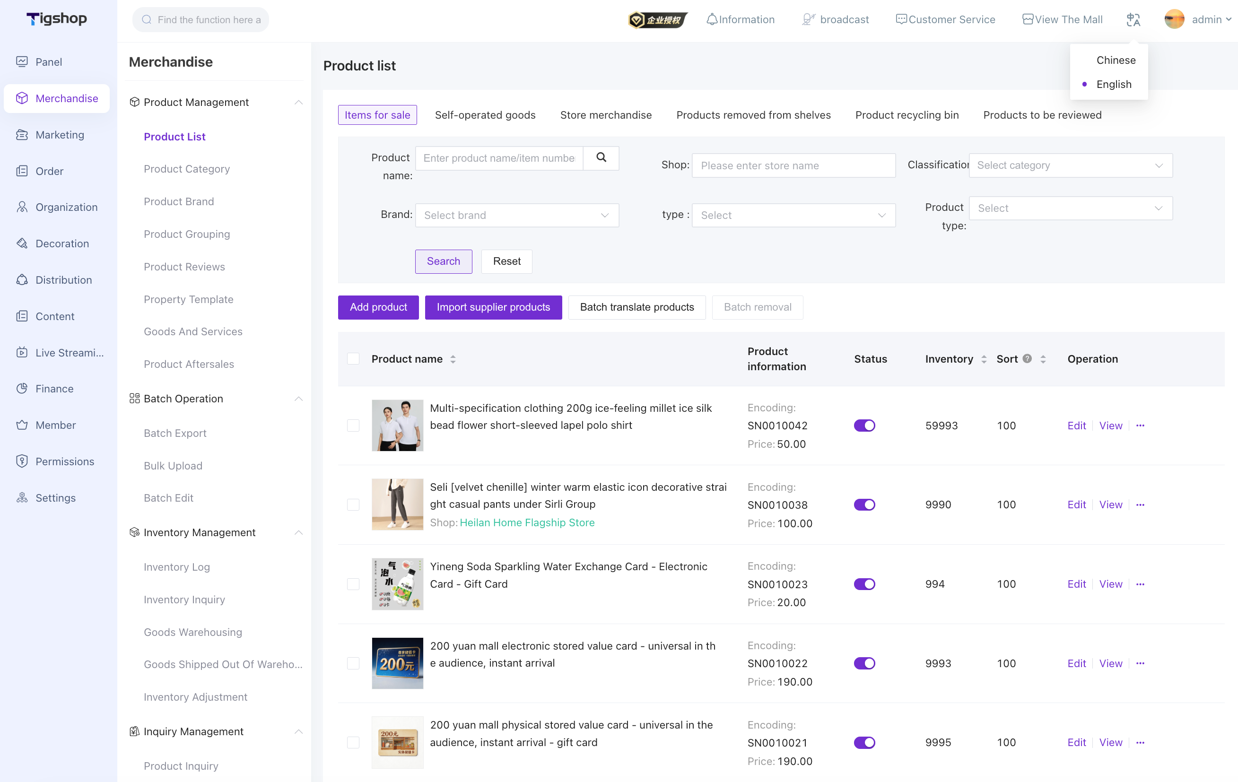The image size is (1238, 782).
Task: Open Settings from the left sidebar
Action: 55,497
